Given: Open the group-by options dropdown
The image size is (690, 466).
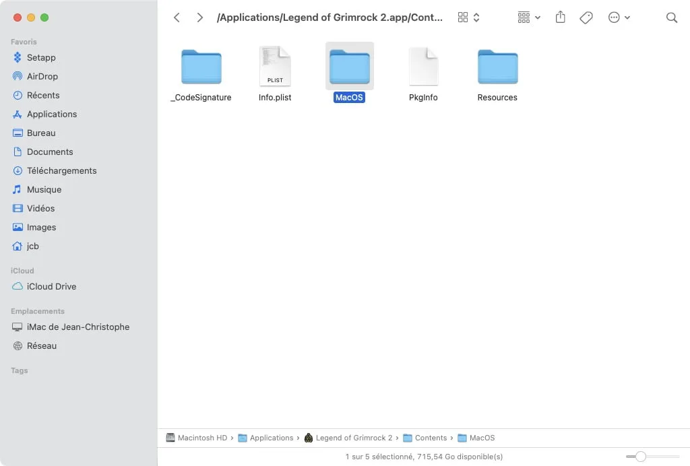Looking at the screenshot, I should coord(529,18).
